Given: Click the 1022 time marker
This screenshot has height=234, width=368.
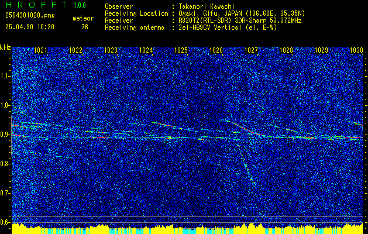Looking at the screenshot, I should (x=75, y=50).
